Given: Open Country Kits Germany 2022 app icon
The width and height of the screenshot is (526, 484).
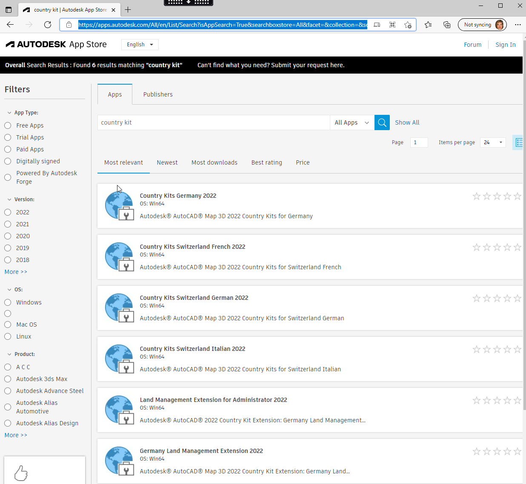Looking at the screenshot, I should pos(120,206).
